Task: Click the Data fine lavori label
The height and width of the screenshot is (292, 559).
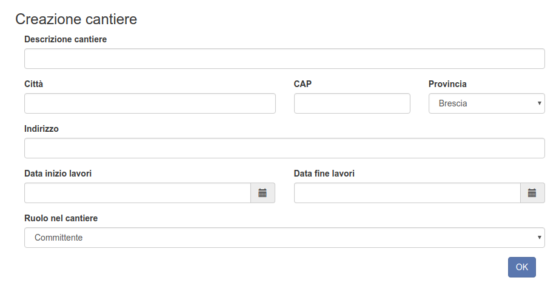Action: [324, 174]
